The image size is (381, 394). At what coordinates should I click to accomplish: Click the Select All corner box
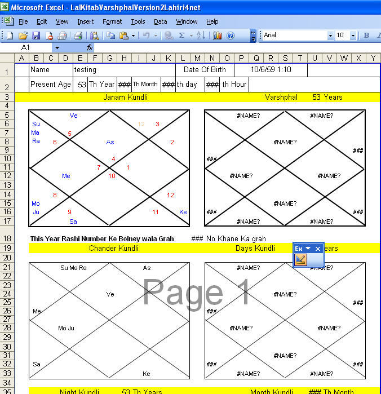(x=7, y=58)
